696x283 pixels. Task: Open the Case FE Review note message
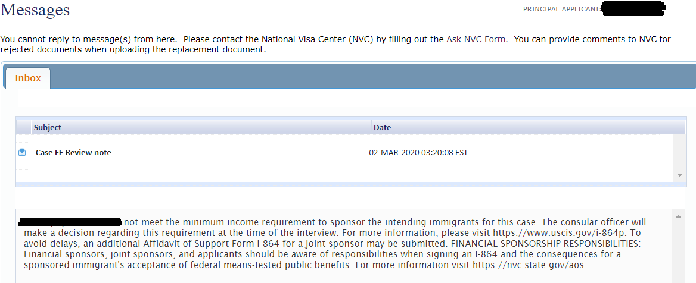click(x=73, y=152)
